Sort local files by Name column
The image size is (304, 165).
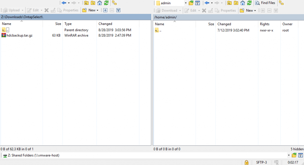22,24
